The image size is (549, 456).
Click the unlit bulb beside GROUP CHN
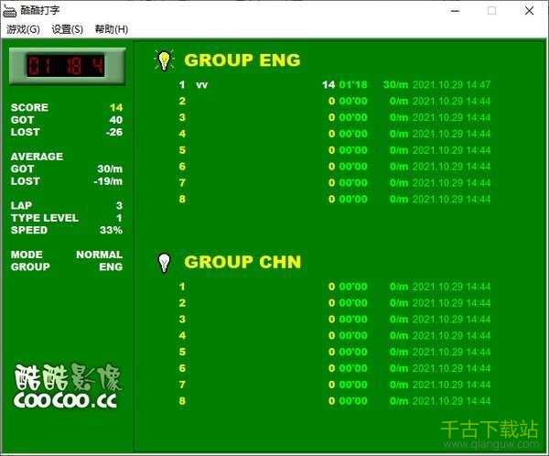(164, 263)
